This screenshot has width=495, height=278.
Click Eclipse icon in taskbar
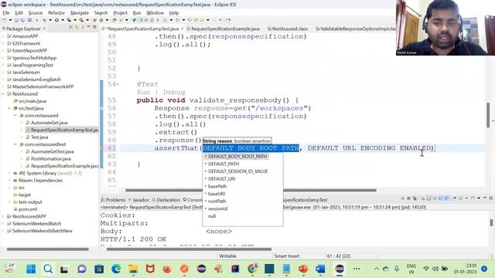(x=340, y=269)
